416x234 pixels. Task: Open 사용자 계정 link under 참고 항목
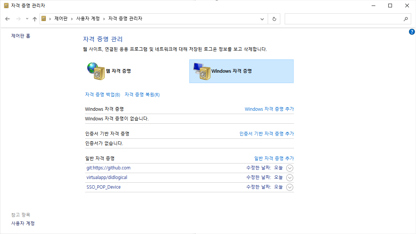[x=23, y=223]
